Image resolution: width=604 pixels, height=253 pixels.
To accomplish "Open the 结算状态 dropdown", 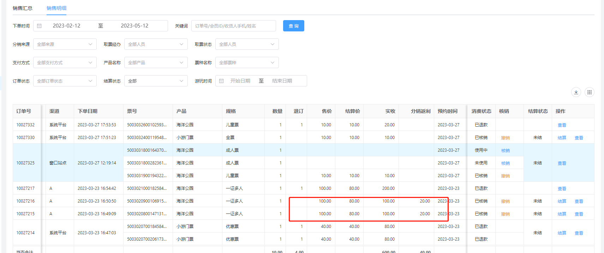I will pos(156,81).
